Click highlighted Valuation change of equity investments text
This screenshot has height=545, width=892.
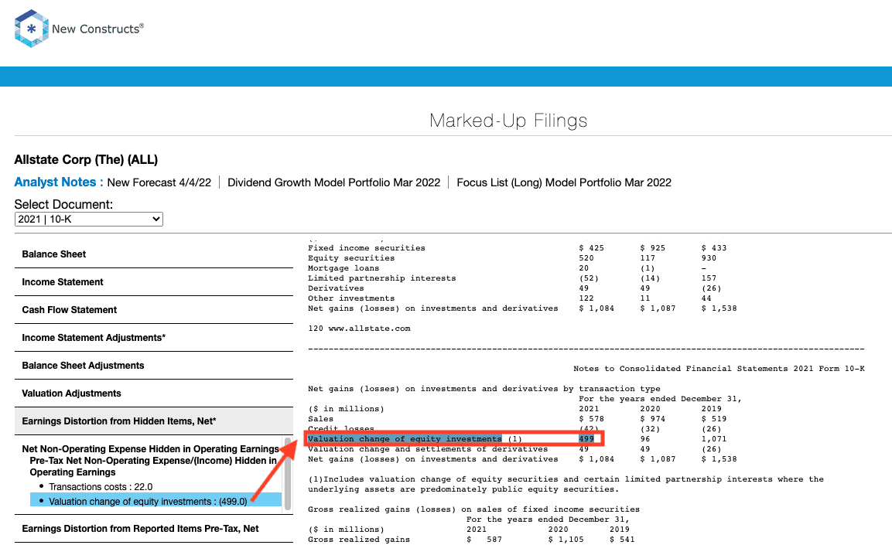pyautogui.click(x=405, y=439)
